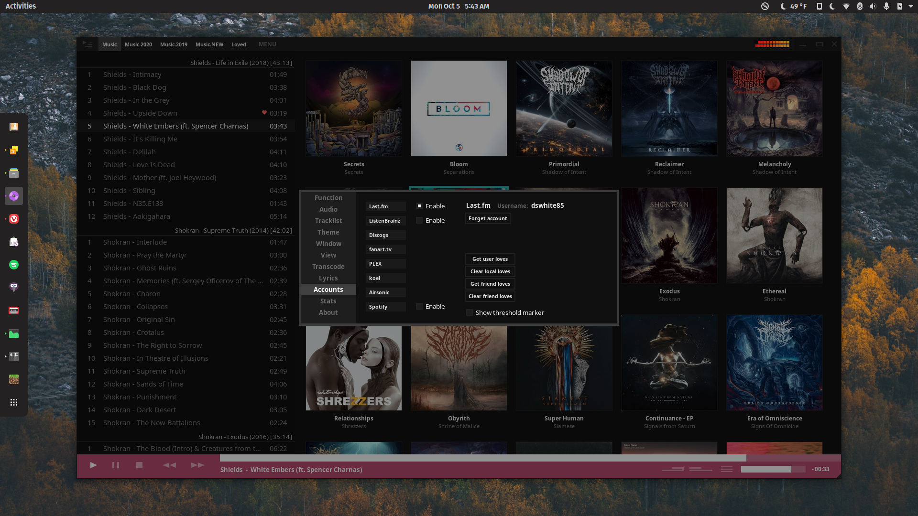Pause playback with the pause icon
Image resolution: width=918 pixels, height=516 pixels.
[116, 465]
